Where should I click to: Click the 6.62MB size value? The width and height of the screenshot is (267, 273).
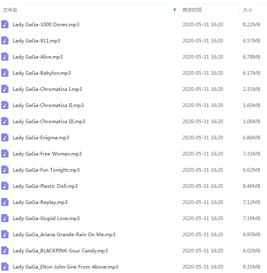tap(252, 170)
